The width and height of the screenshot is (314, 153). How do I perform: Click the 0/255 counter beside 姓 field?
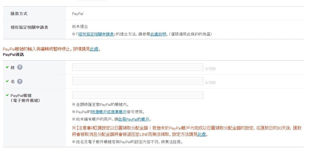click(210, 69)
